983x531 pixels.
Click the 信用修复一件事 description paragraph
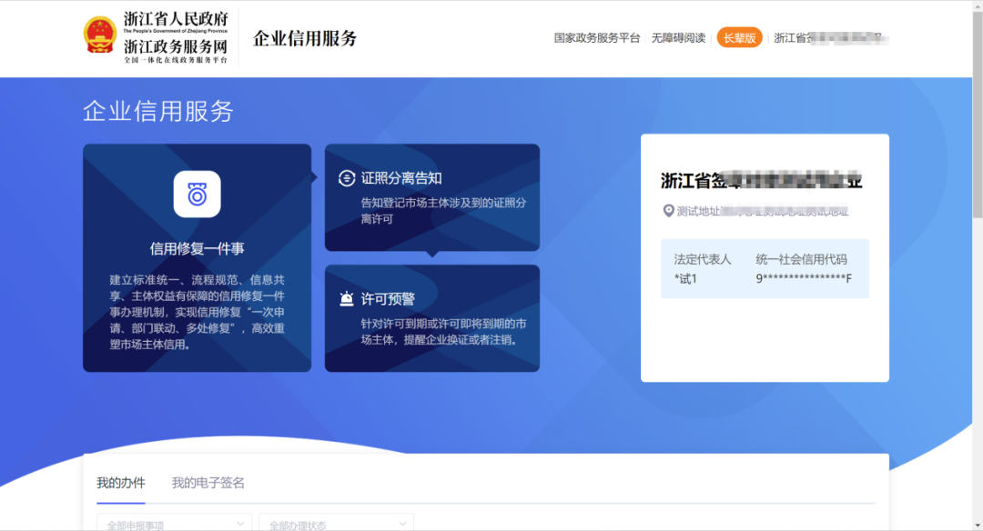tap(197, 312)
